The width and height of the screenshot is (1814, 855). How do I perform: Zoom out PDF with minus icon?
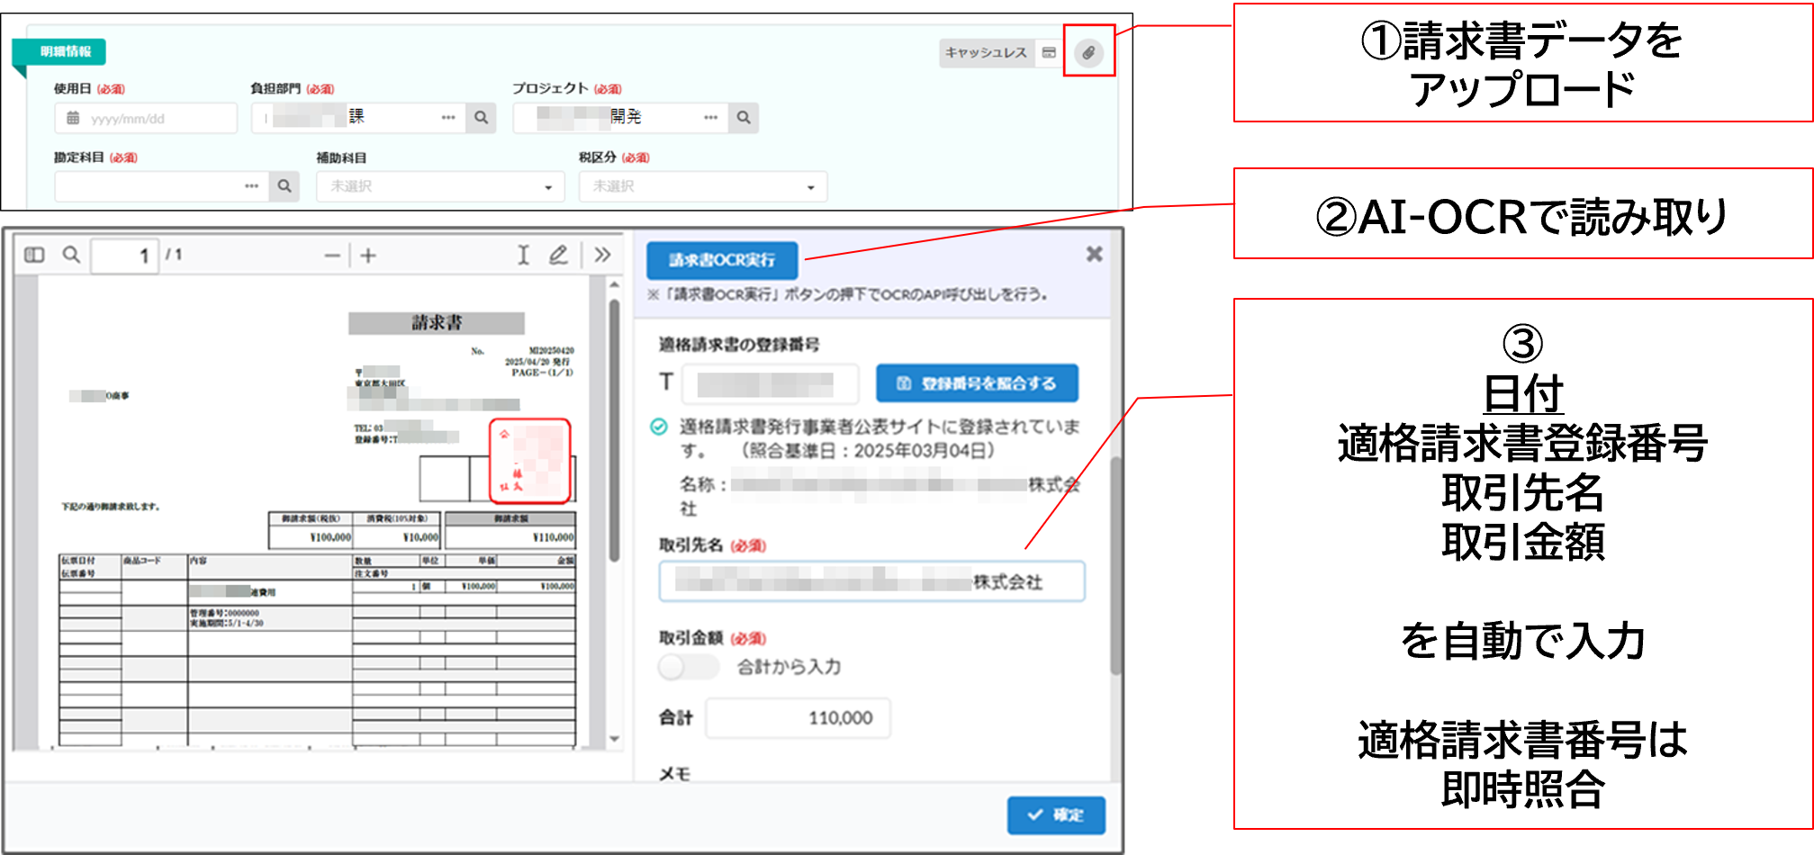tap(332, 256)
